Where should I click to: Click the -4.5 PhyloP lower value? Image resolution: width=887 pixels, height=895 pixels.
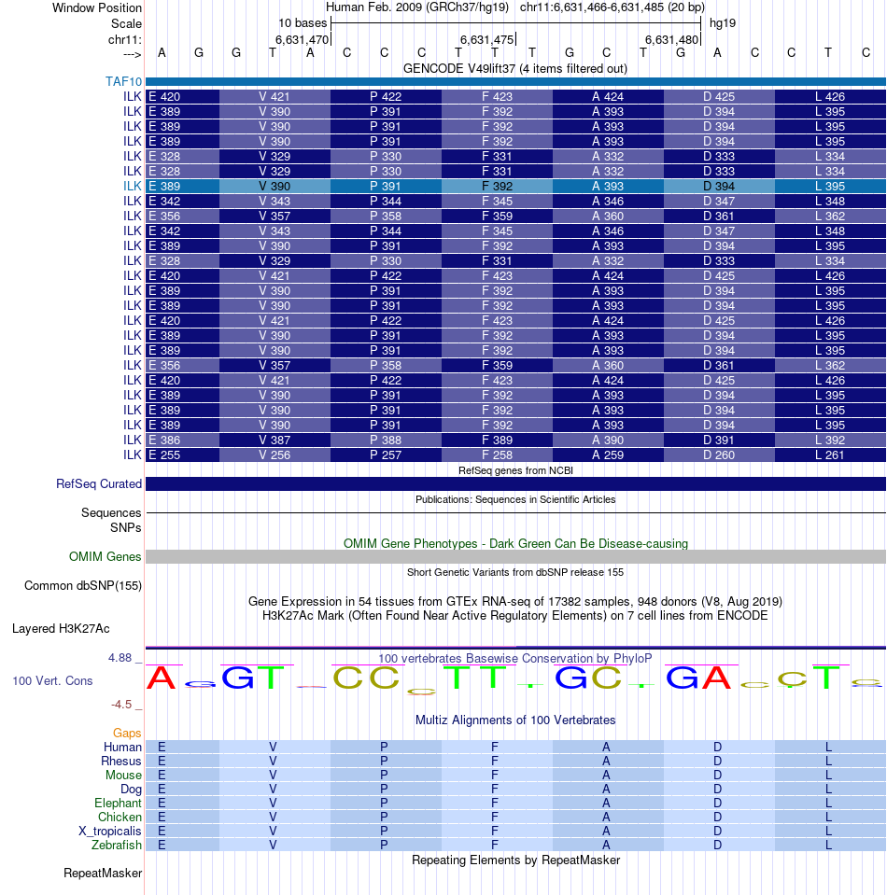tap(121, 705)
